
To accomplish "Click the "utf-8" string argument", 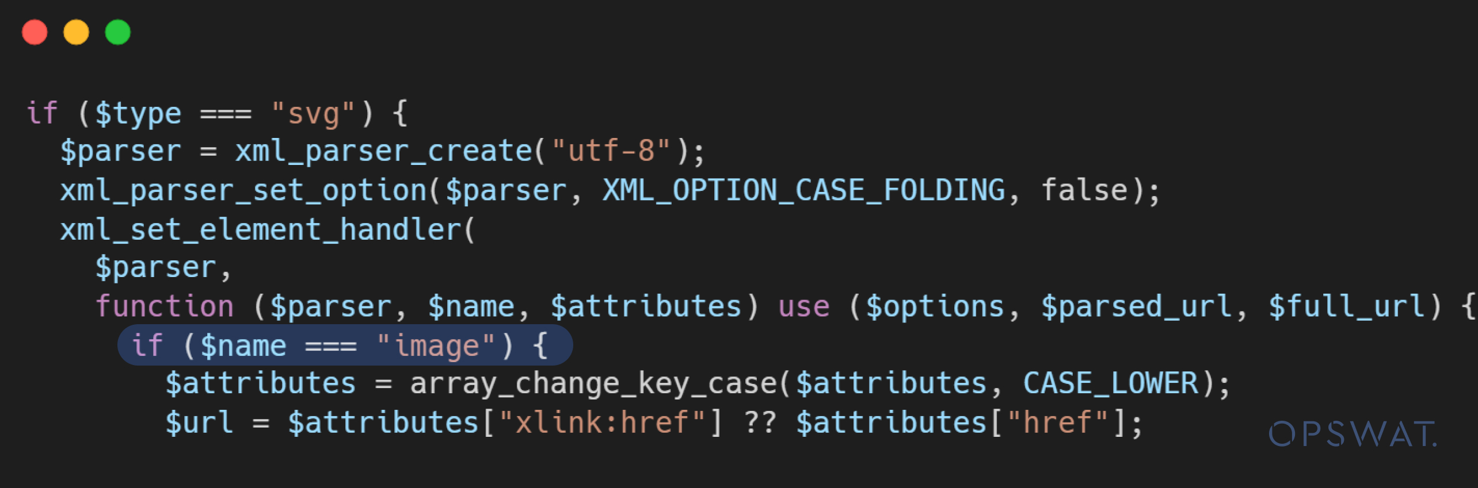I will pos(611,151).
